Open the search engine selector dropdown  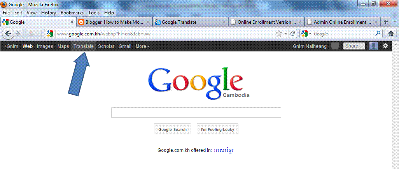(x=306, y=33)
